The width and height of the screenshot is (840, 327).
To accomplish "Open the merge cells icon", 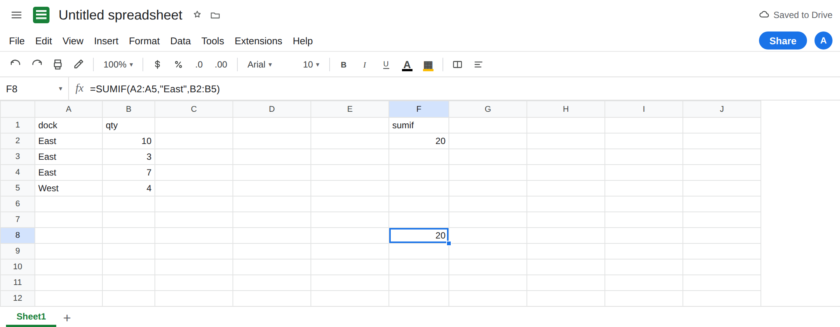I will point(457,64).
